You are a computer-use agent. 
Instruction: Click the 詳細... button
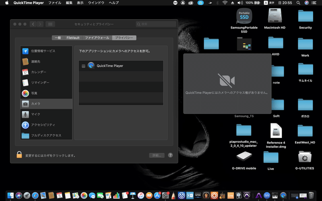157,155
